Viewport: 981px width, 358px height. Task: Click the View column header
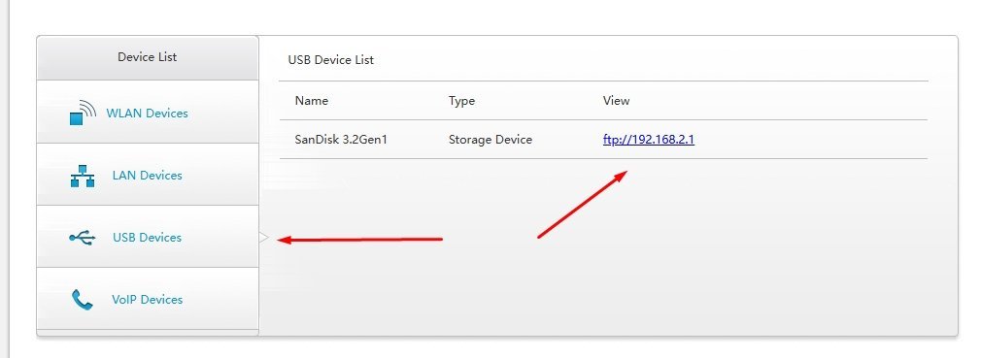[616, 101]
